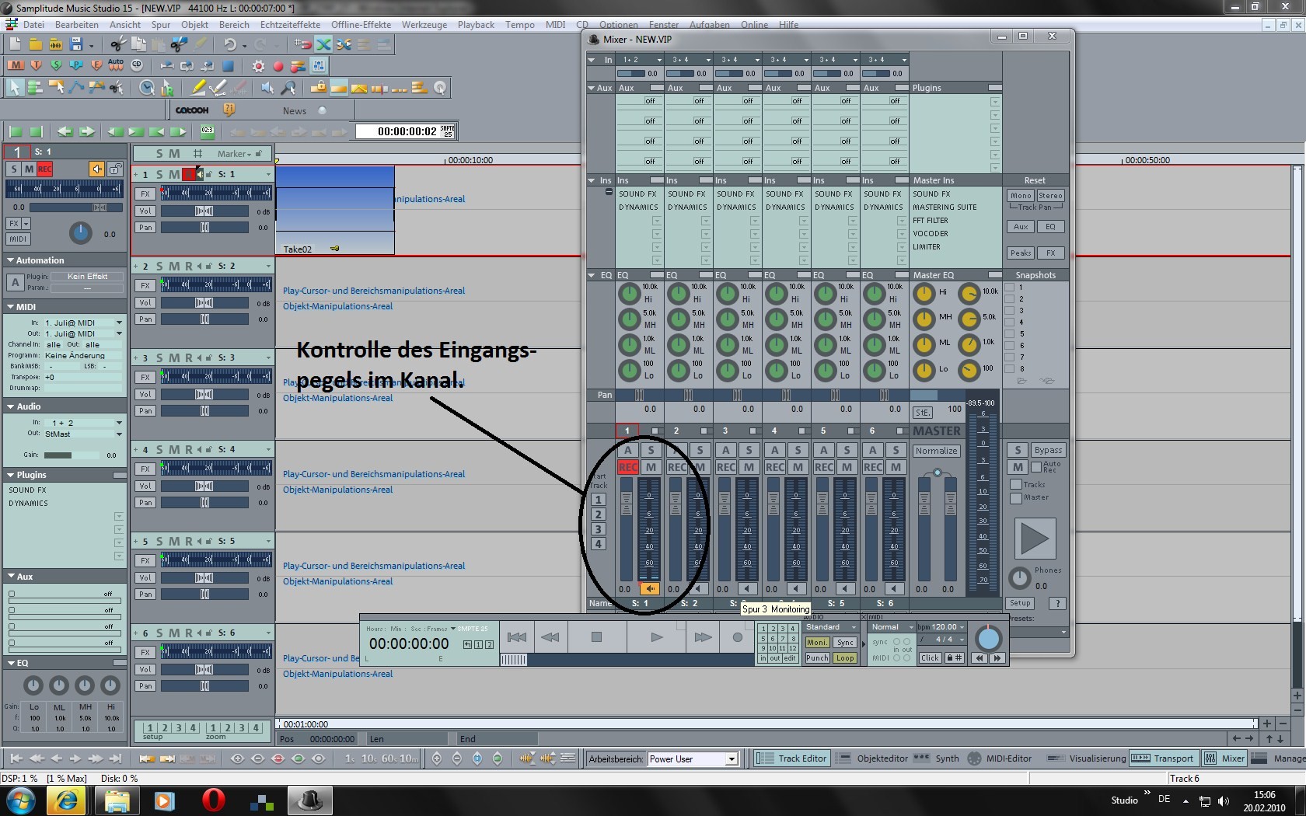Switch to the MIDI-Editor tab
The image size is (1306, 816).
coord(999,758)
